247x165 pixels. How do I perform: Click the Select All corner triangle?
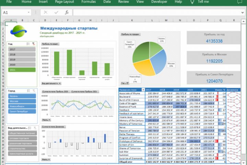coord(3,20)
